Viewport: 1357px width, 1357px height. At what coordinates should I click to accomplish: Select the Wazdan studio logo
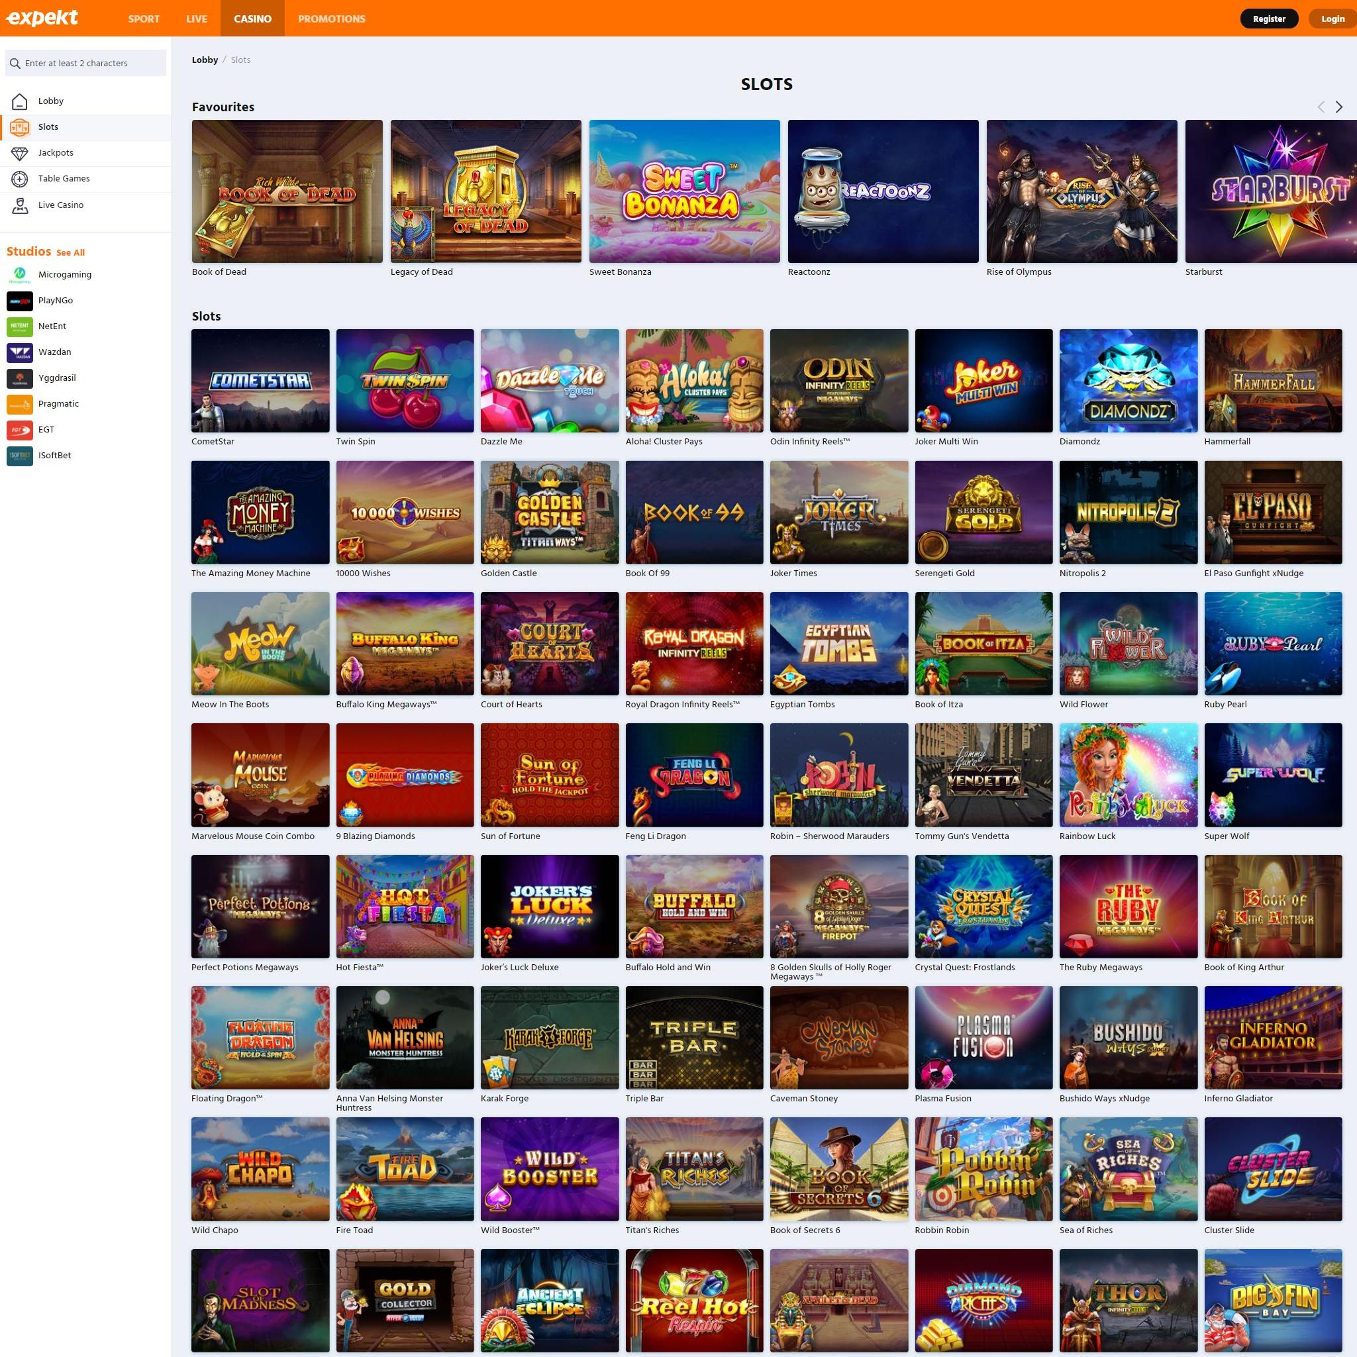(20, 352)
